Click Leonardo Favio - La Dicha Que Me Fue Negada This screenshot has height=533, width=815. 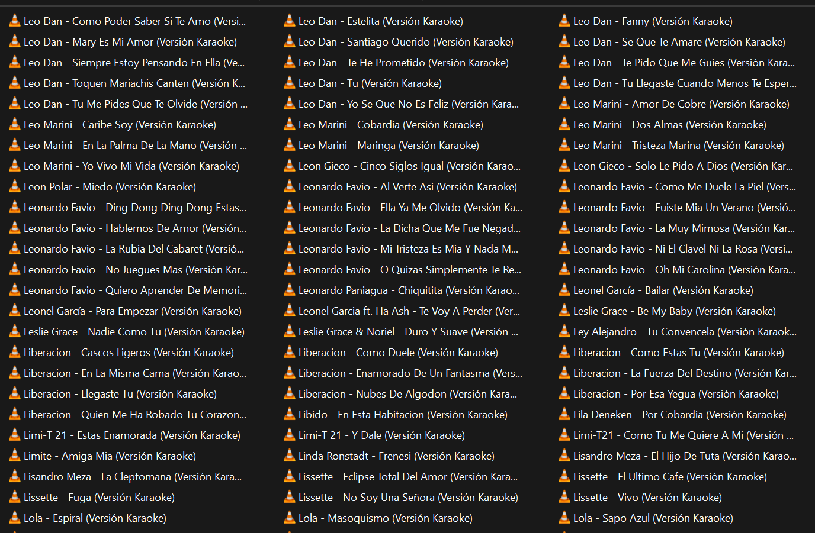[403, 228]
